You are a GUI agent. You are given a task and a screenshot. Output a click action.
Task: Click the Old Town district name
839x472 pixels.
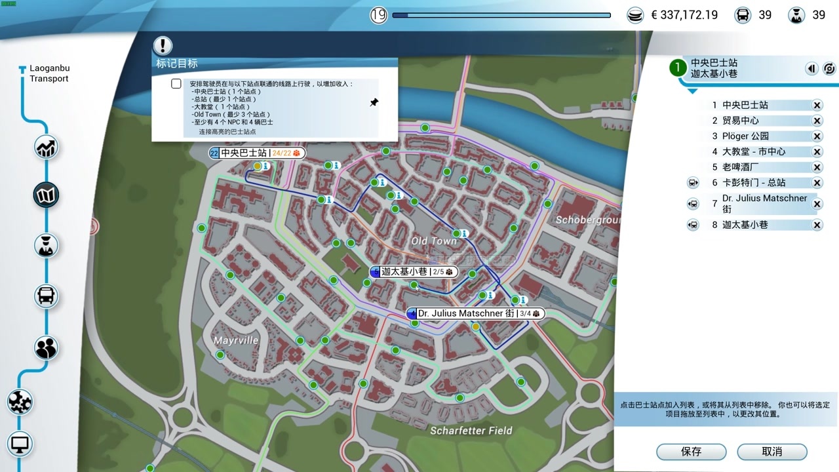435,241
